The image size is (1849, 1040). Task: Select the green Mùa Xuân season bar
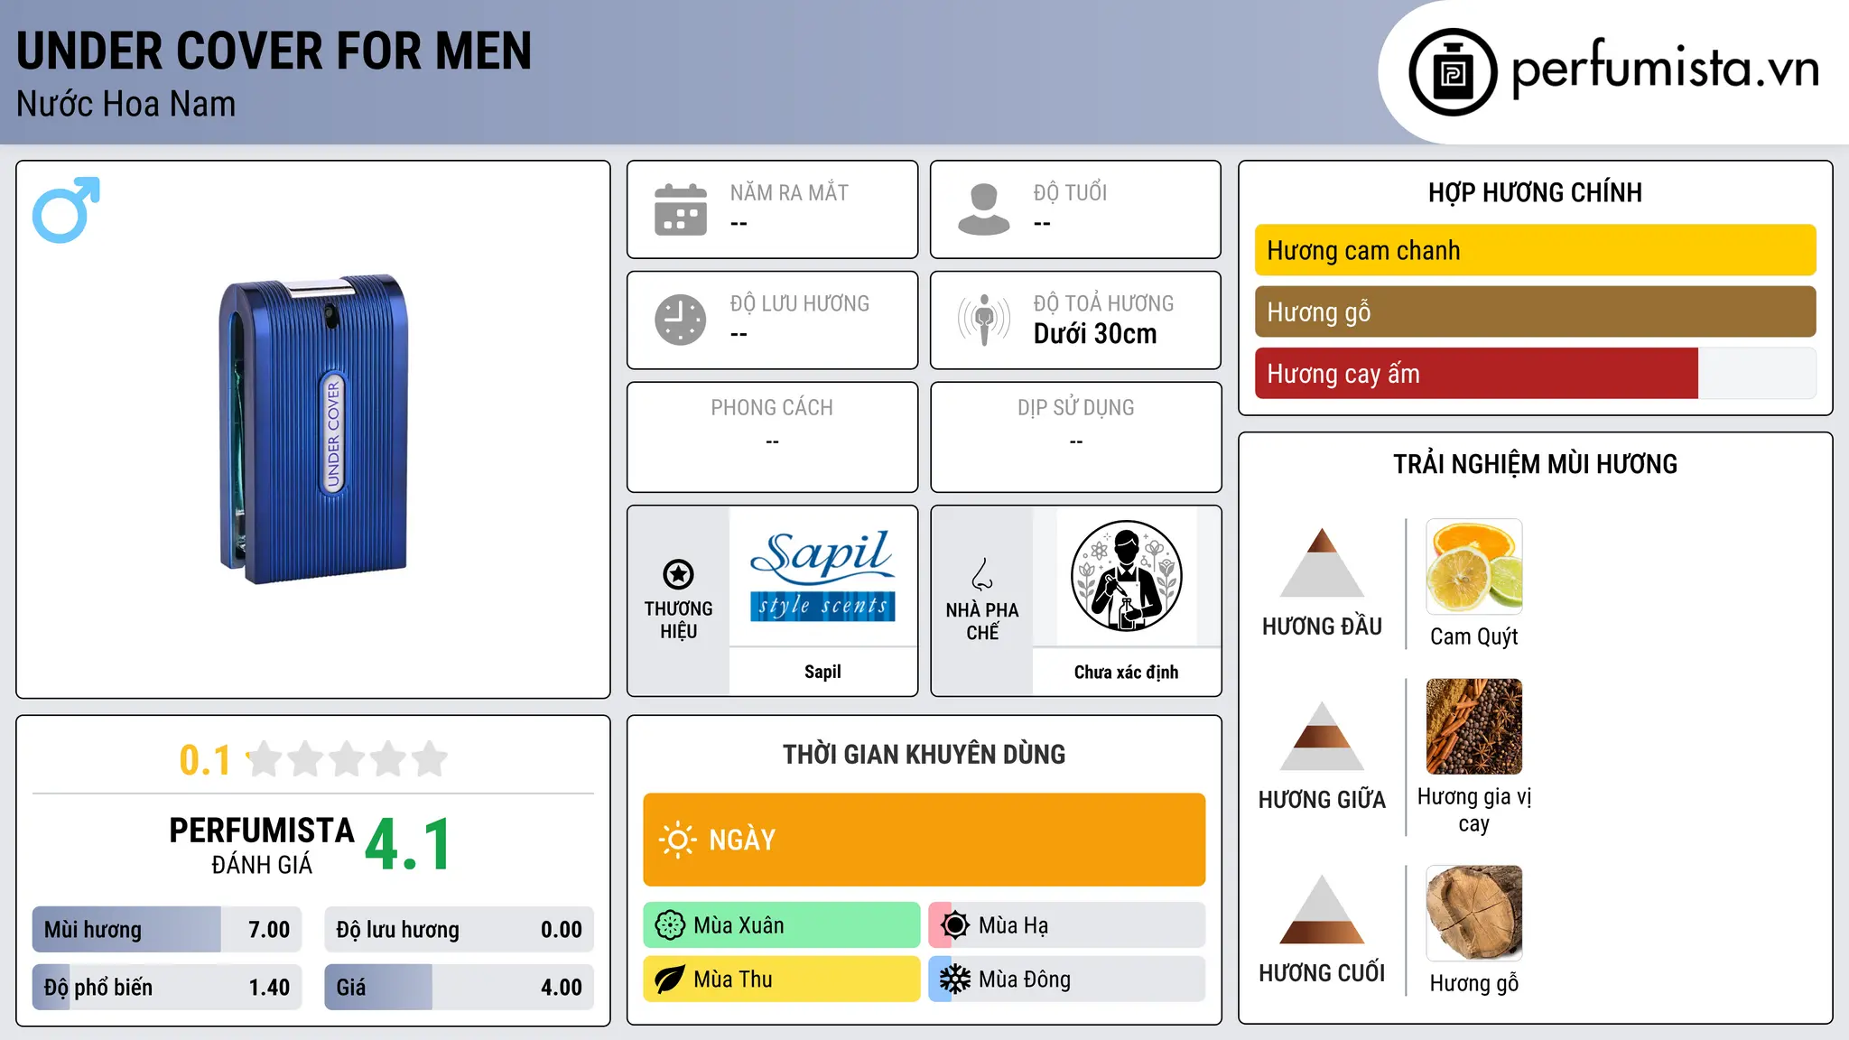(x=782, y=925)
